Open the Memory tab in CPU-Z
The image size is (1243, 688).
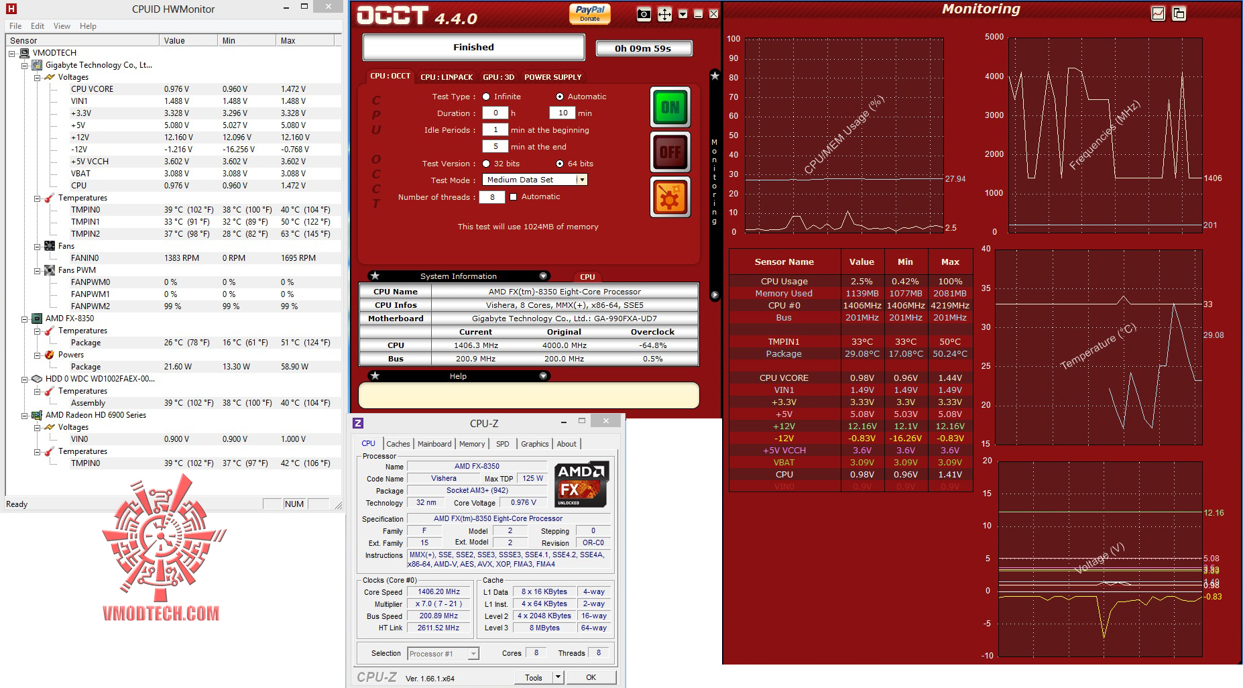(472, 444)
